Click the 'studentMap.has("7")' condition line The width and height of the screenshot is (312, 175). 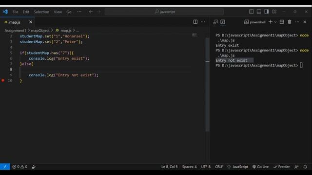point(47,53)
